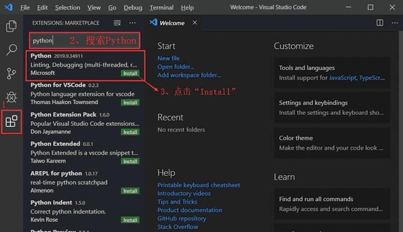Open the Extensions view icon
Viewport: 403px width, 232px height.
[x=11, y=122]
